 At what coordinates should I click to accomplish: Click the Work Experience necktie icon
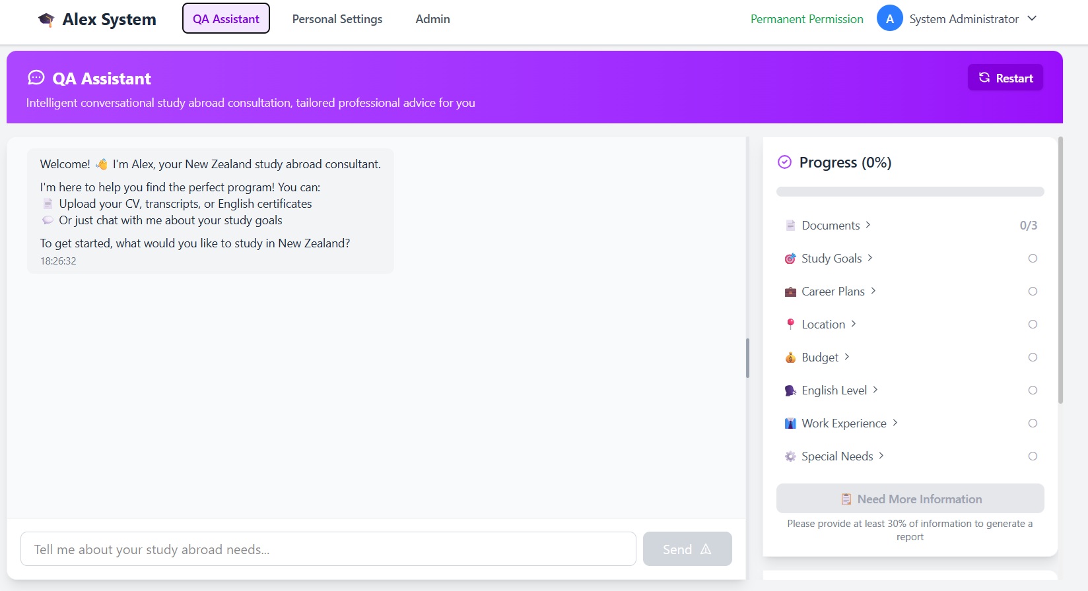(790, 423)
